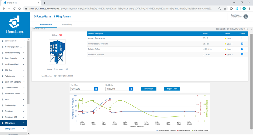Open the End Date calendar picker

pyautogui.click(x=131, y=89)
